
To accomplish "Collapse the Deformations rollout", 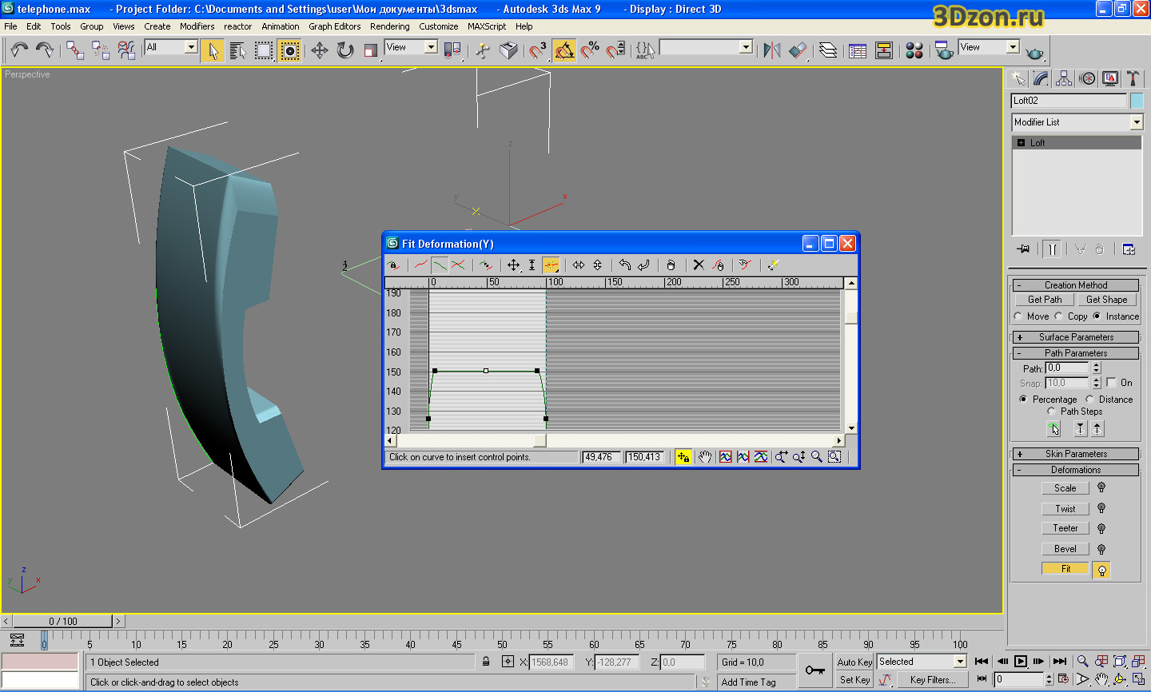I will pos(1076,470).
